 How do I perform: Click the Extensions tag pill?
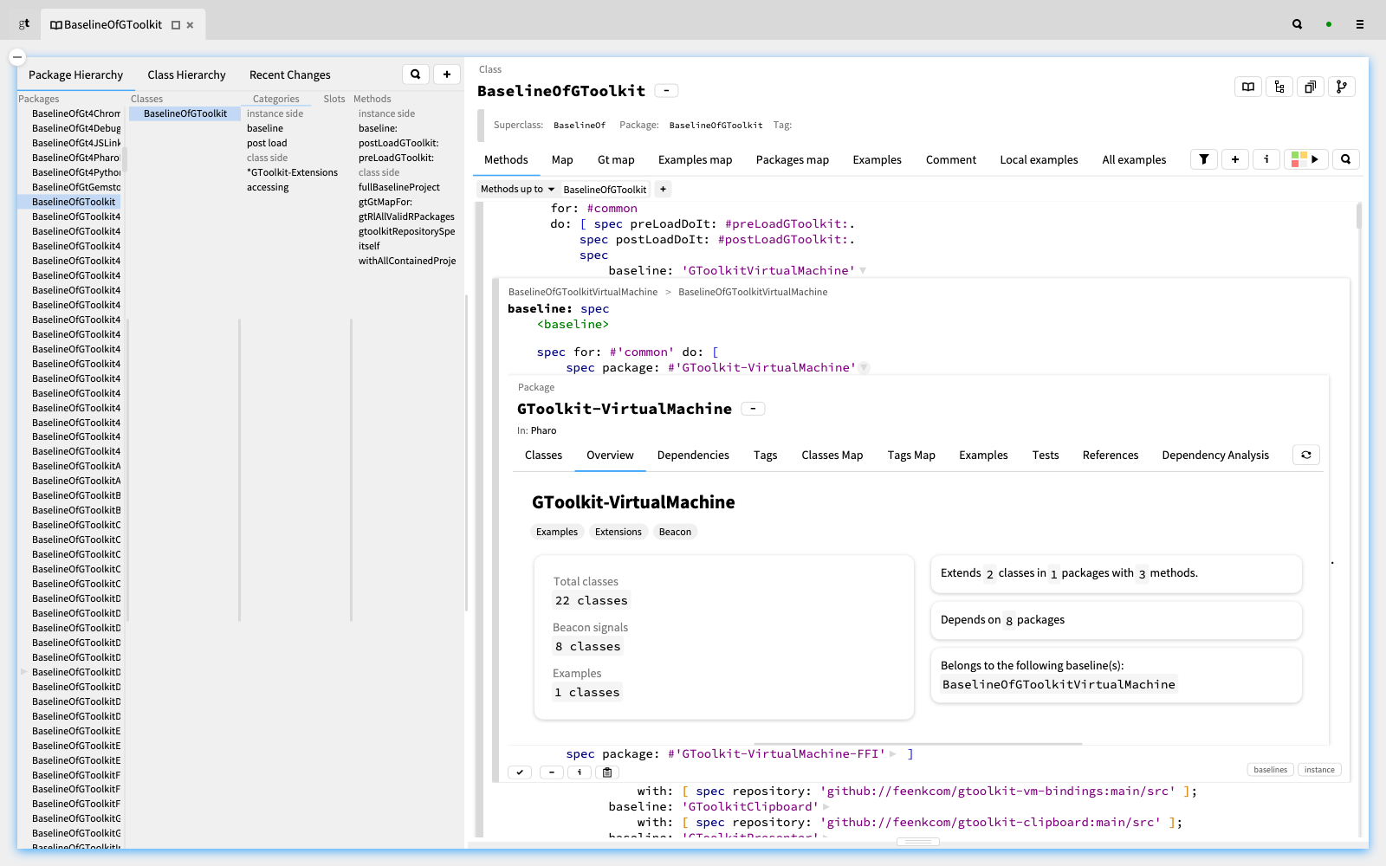click(x=619, y=532)
